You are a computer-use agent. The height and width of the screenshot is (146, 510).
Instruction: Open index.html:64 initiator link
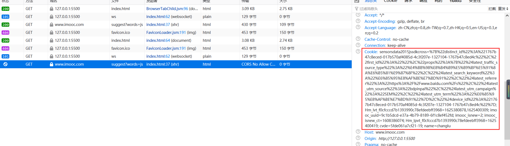158,40
